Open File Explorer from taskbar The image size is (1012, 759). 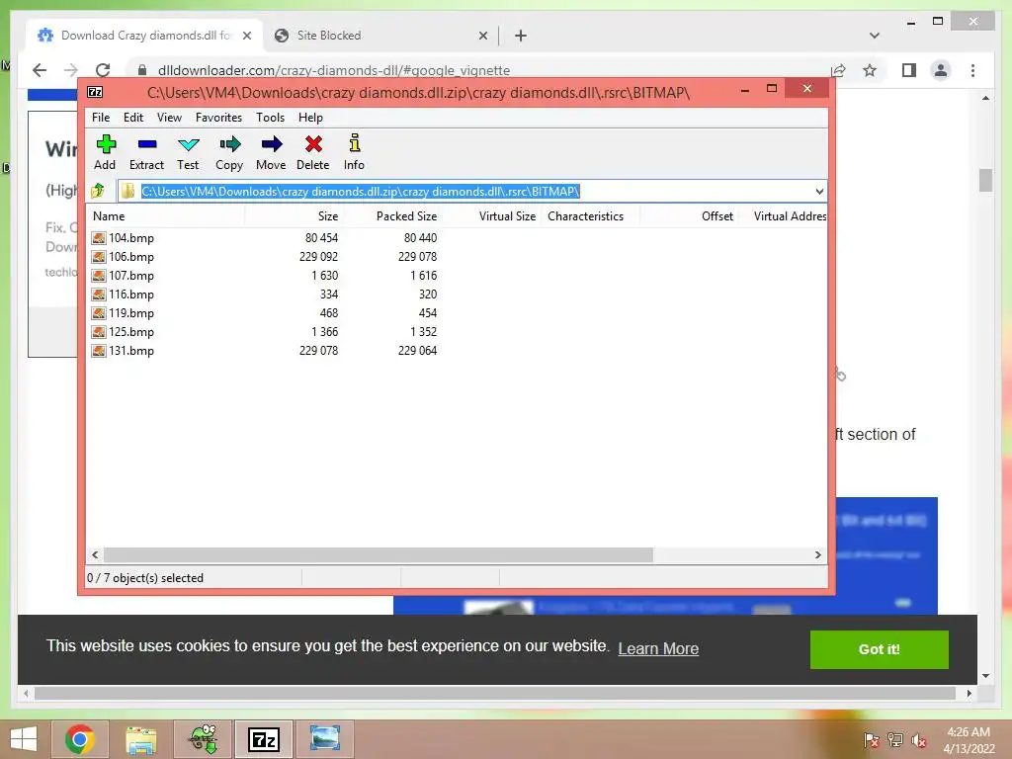point(141,739)
